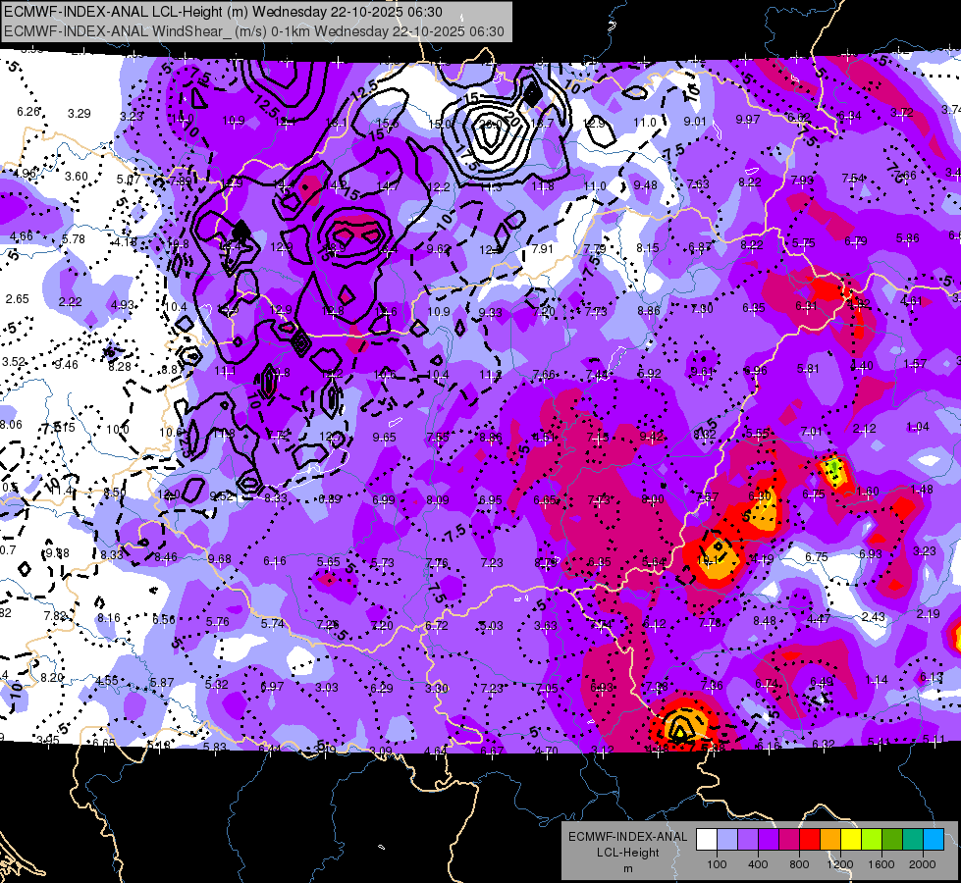The image size is (961, 883).
Task: Click the wind shear value 8.20
Action: (x=52, y=678)
